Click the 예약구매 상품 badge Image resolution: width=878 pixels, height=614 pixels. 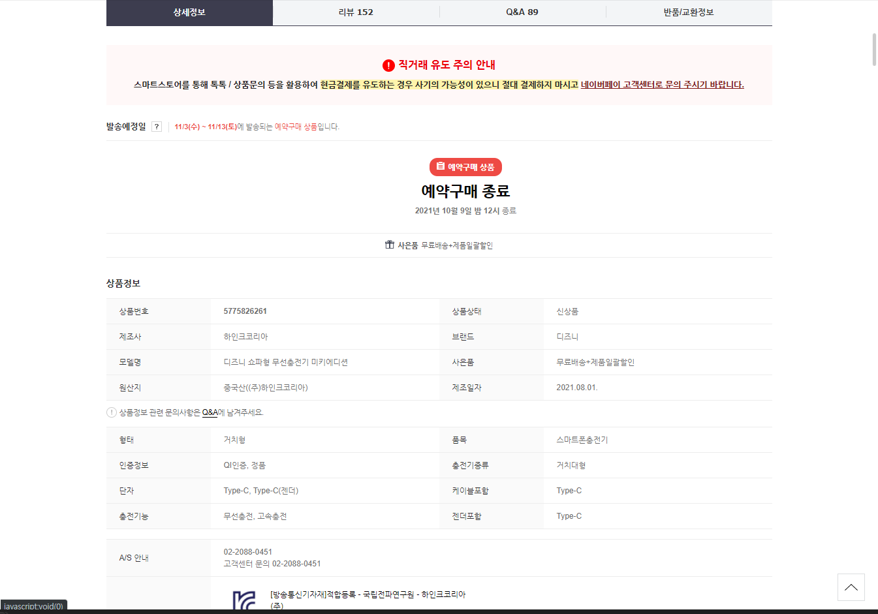[465, 167]
